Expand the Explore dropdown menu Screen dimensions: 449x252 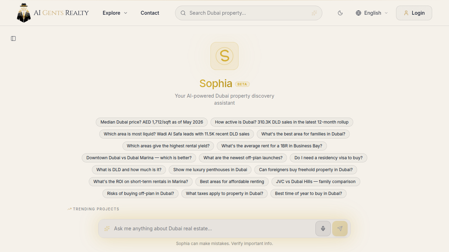115,13
